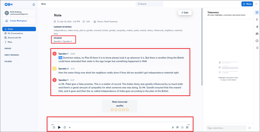The height and width of the screenshot is (132, 260).
Task: Click the 'Type note here...' field
Action: [226, 128]
